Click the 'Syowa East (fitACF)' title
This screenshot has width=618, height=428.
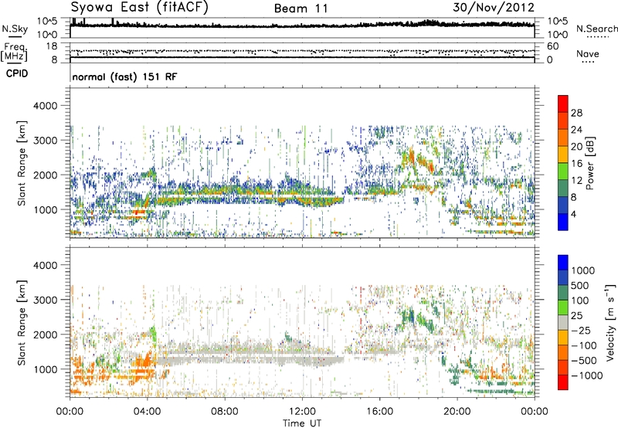pyautogui.click(x=139, y=8)
